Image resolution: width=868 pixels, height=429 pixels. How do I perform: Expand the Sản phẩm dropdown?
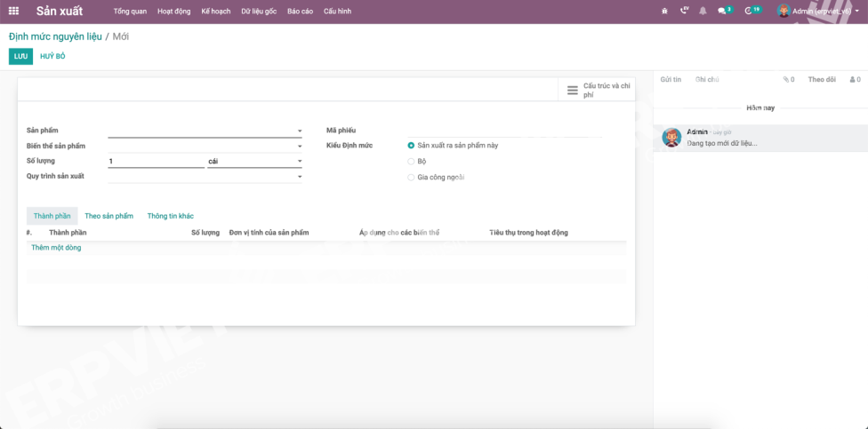click(300, 131)
